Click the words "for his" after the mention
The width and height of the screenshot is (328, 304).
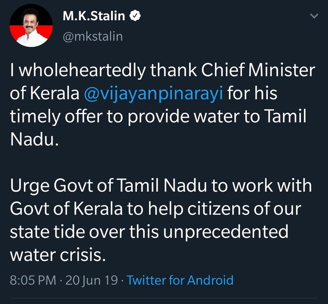[x=252, y=93]
